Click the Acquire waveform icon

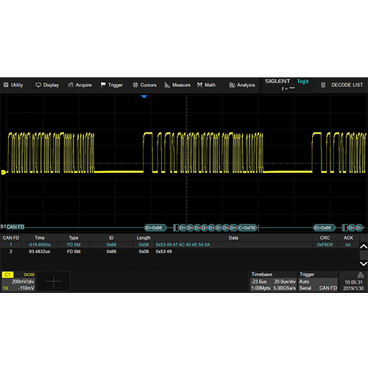[x=71, y=85]
